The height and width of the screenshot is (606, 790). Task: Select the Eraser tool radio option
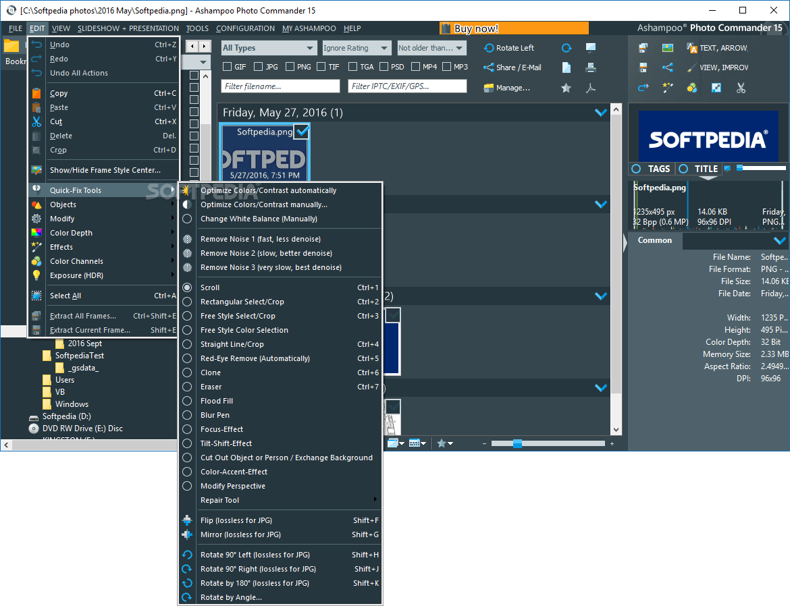click(x=187, y=387)
